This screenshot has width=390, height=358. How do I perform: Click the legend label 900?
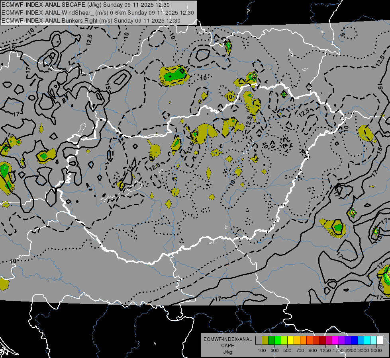(x=313, y=350)
